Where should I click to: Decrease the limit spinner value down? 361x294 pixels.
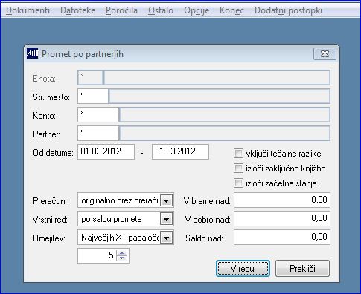pyautogui.click(x=121, y=258)
